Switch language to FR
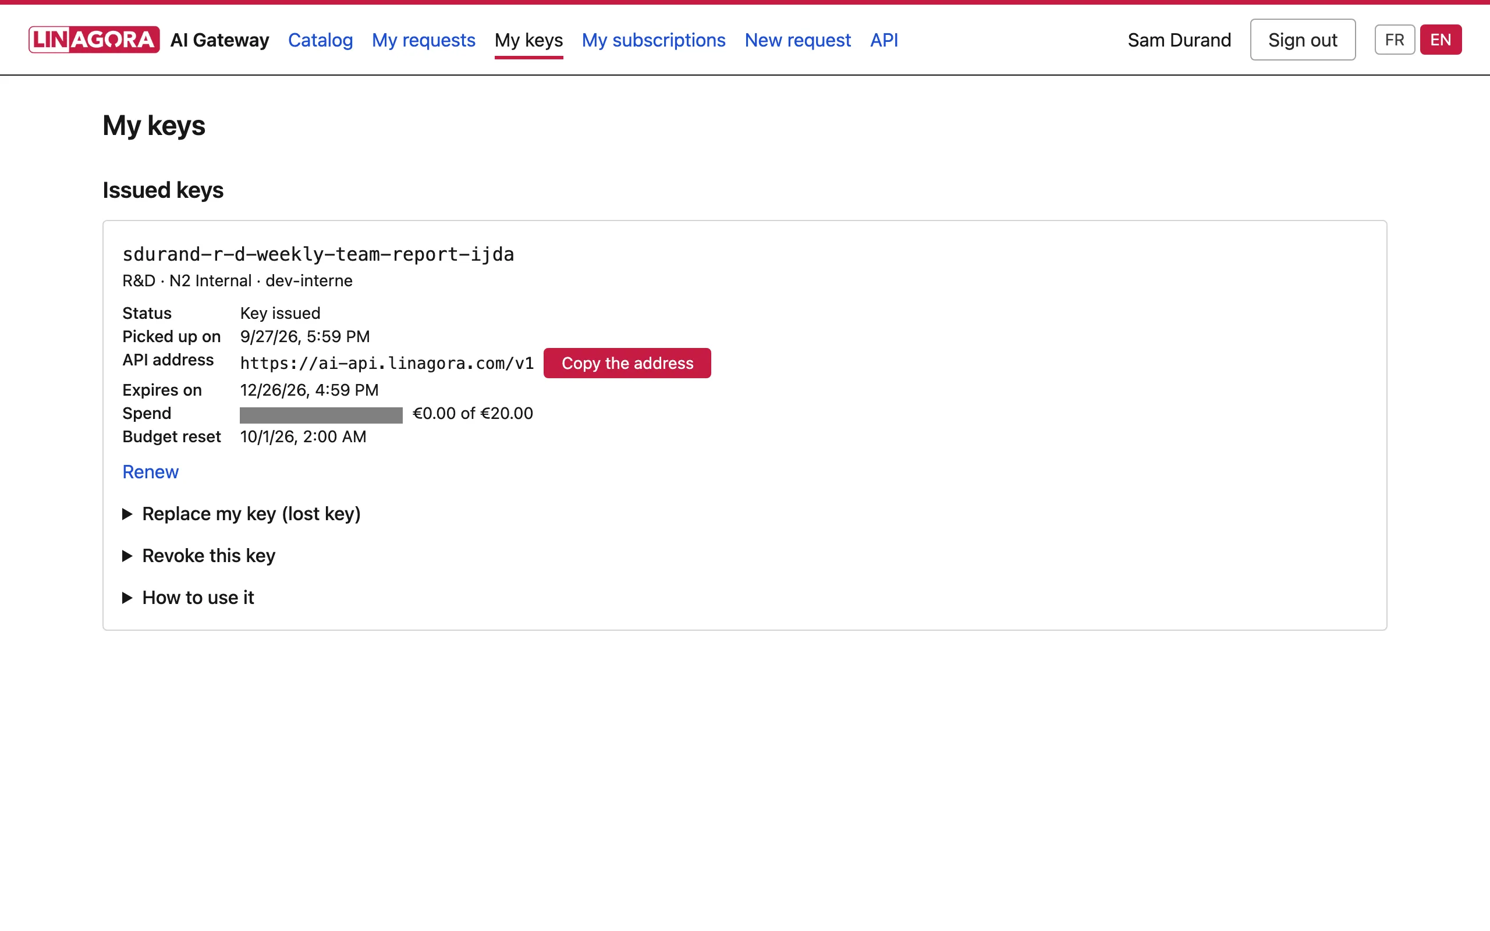The width and height of the screenshot is (1490, 931). pyautogui.click(x=1395, y=40)
